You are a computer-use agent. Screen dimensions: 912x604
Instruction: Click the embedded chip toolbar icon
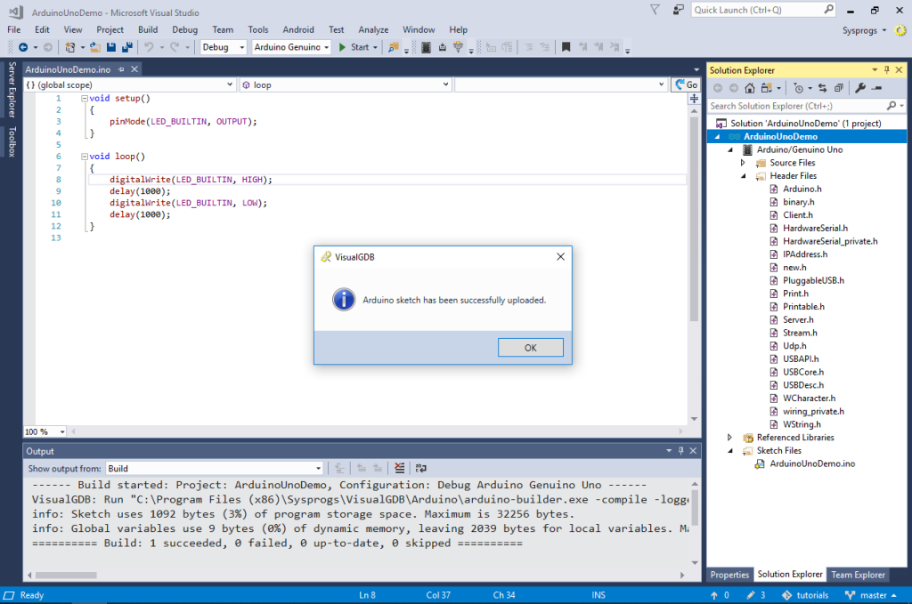(426, 47)
